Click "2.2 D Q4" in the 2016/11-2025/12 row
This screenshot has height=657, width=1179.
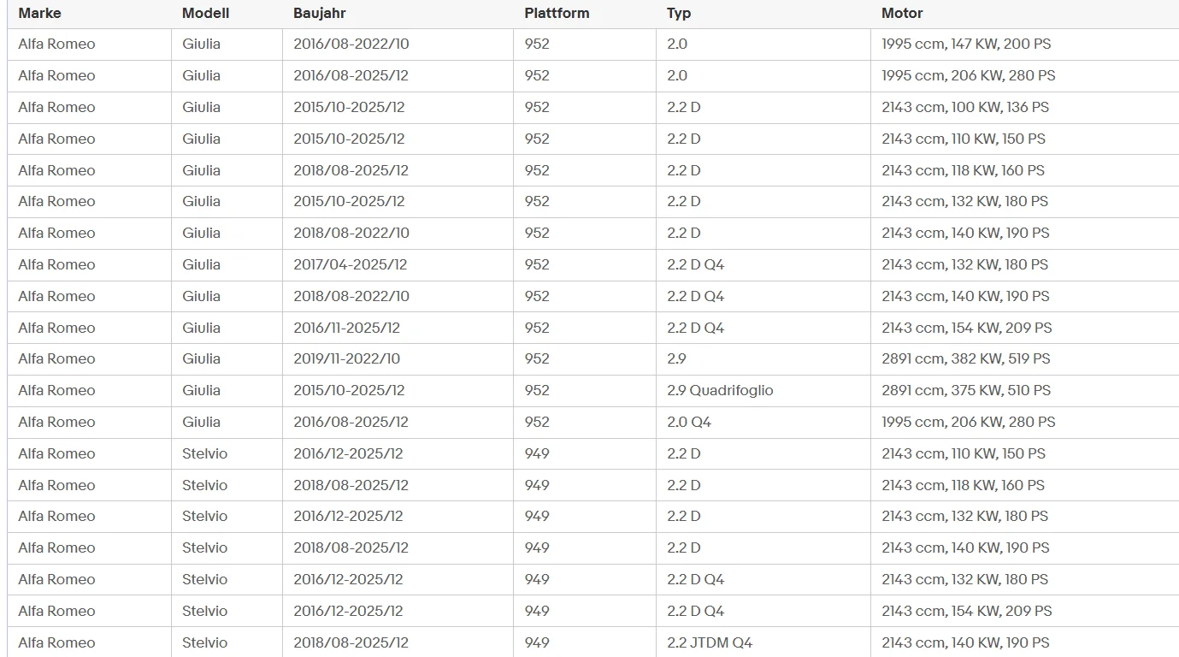point(696,328)
